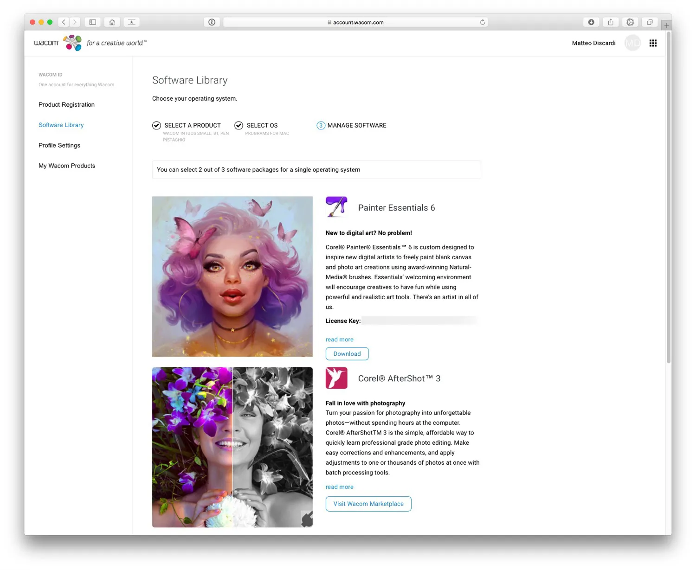This screenshot has width=696, height=570.
Task: Click the Select a Product checkmark icon
Action: coord(156,125)
